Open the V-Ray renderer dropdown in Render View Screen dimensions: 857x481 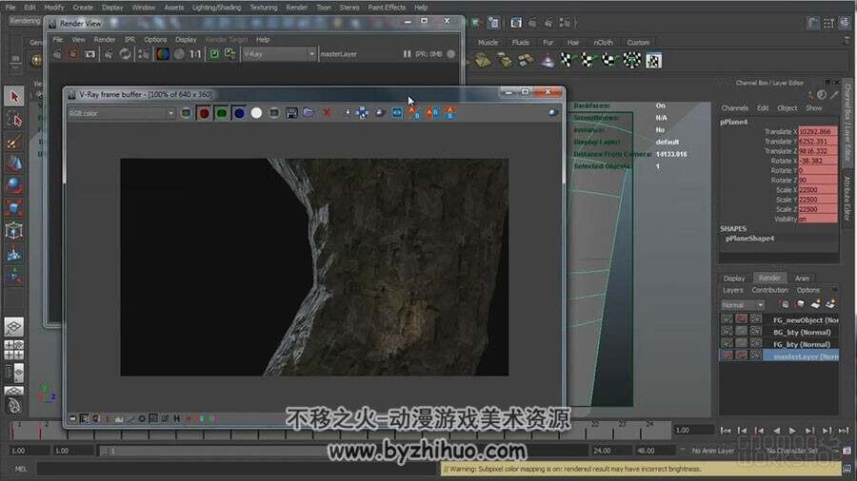pyautogui.click(x=279, y=54)
